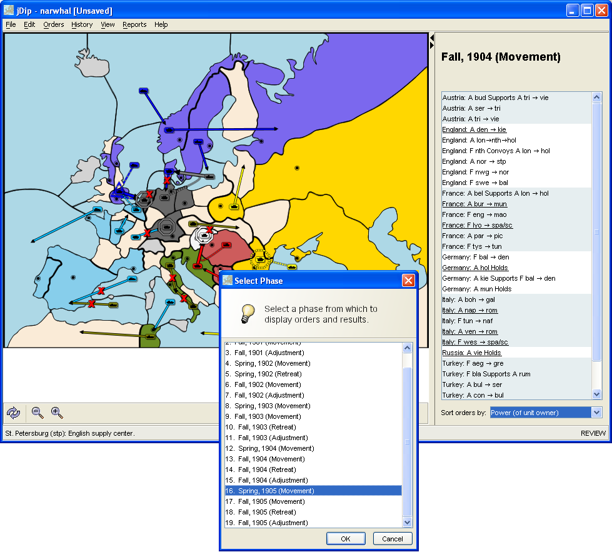The width and height of the screenshot is (612, 552).
Task: Select order England: A lon→nth→hol
Action: (517, 140)
